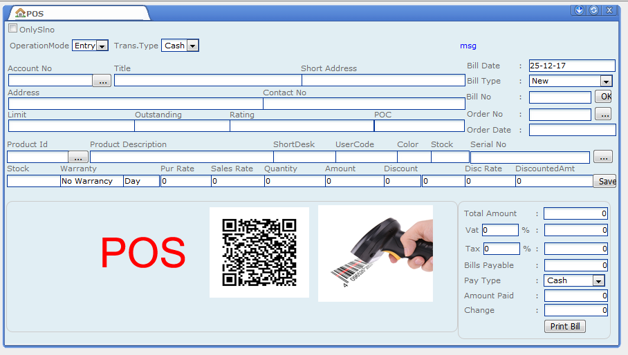Image resolution: width=628 pixels, height=355 pixels.
Task: Click the Change field
Action: tap(576, 310)
